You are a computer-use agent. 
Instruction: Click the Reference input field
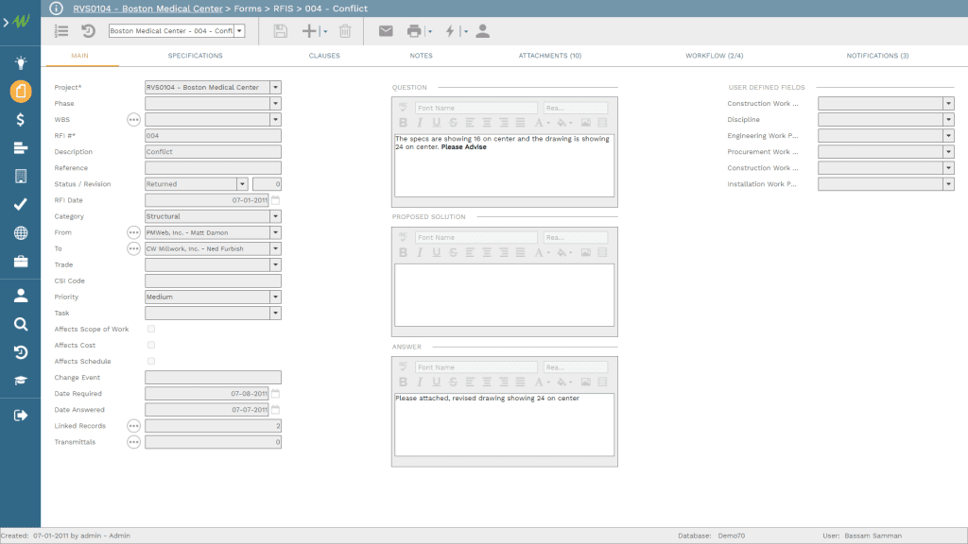(x=213, y=168)
